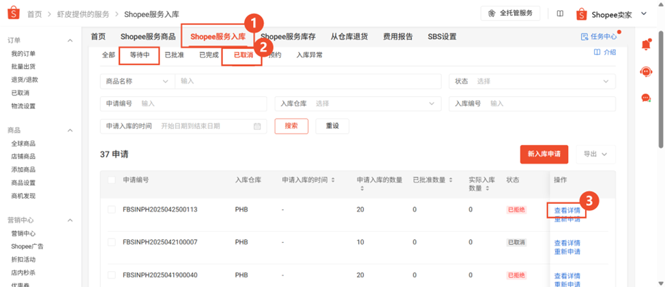
Task: Toggle the select-all header checkbox
Action: [112, 180]
